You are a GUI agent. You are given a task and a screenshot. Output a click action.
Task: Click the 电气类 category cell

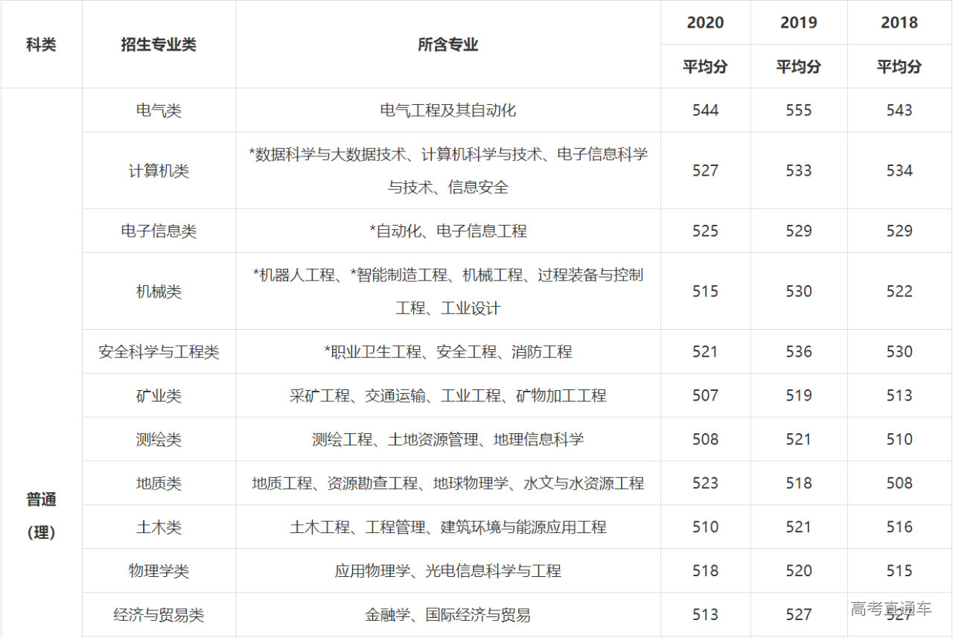point(159,110)
